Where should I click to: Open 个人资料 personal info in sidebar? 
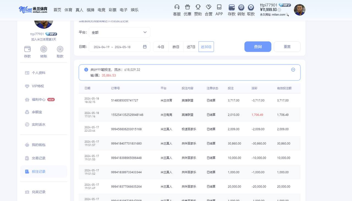point(44,73)
